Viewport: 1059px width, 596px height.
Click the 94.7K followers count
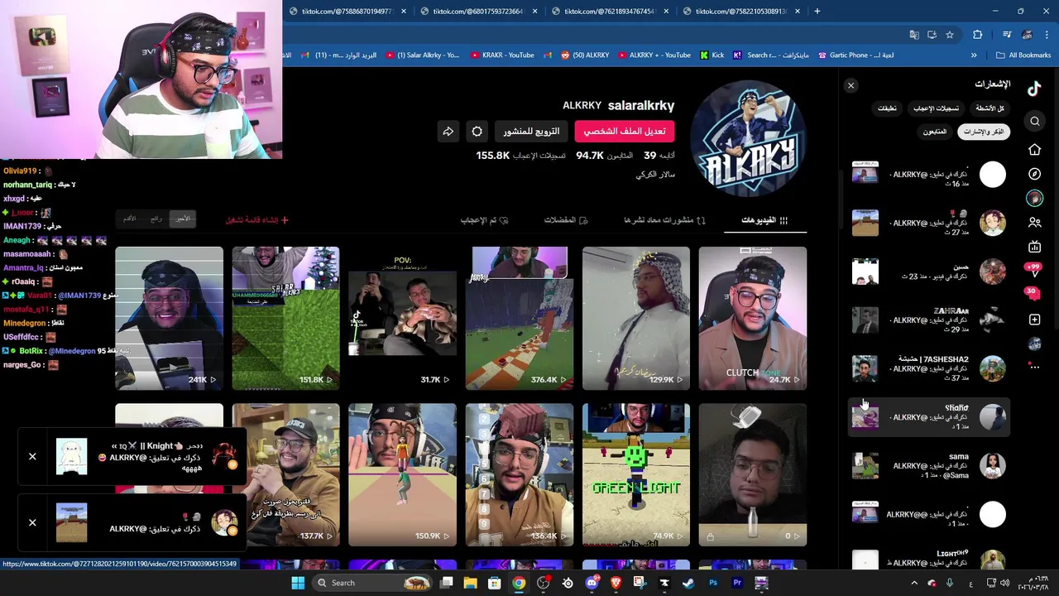[605, 156]
